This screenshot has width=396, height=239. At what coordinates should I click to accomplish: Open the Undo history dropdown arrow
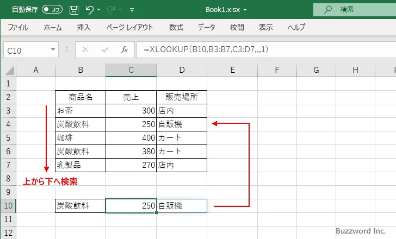click(99, 10)
